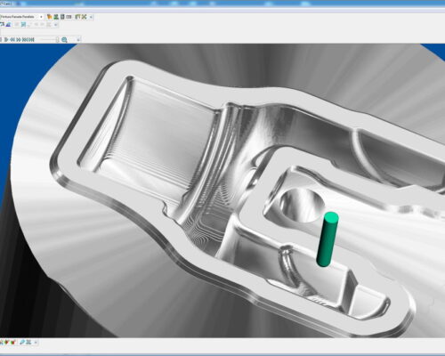445x356 pixels.
Task: Click the purple shaded-model icon in second toolbar row
Action: [8, 24]
